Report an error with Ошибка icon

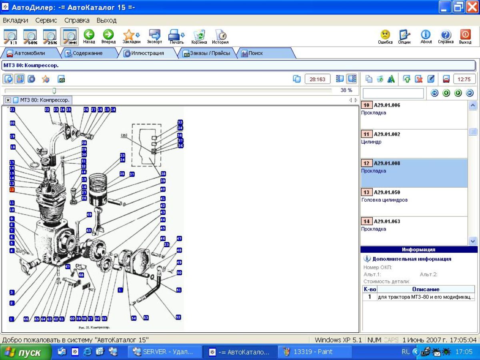(385, 36)
